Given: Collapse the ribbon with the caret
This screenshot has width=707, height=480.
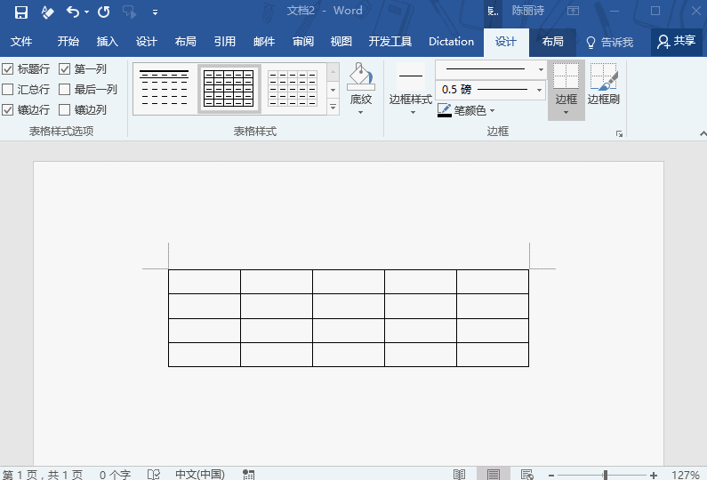Looking at the screenshot, I should pos(703,133).
